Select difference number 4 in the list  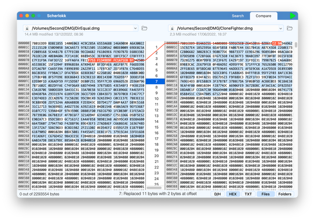click(x=156, y=64)
